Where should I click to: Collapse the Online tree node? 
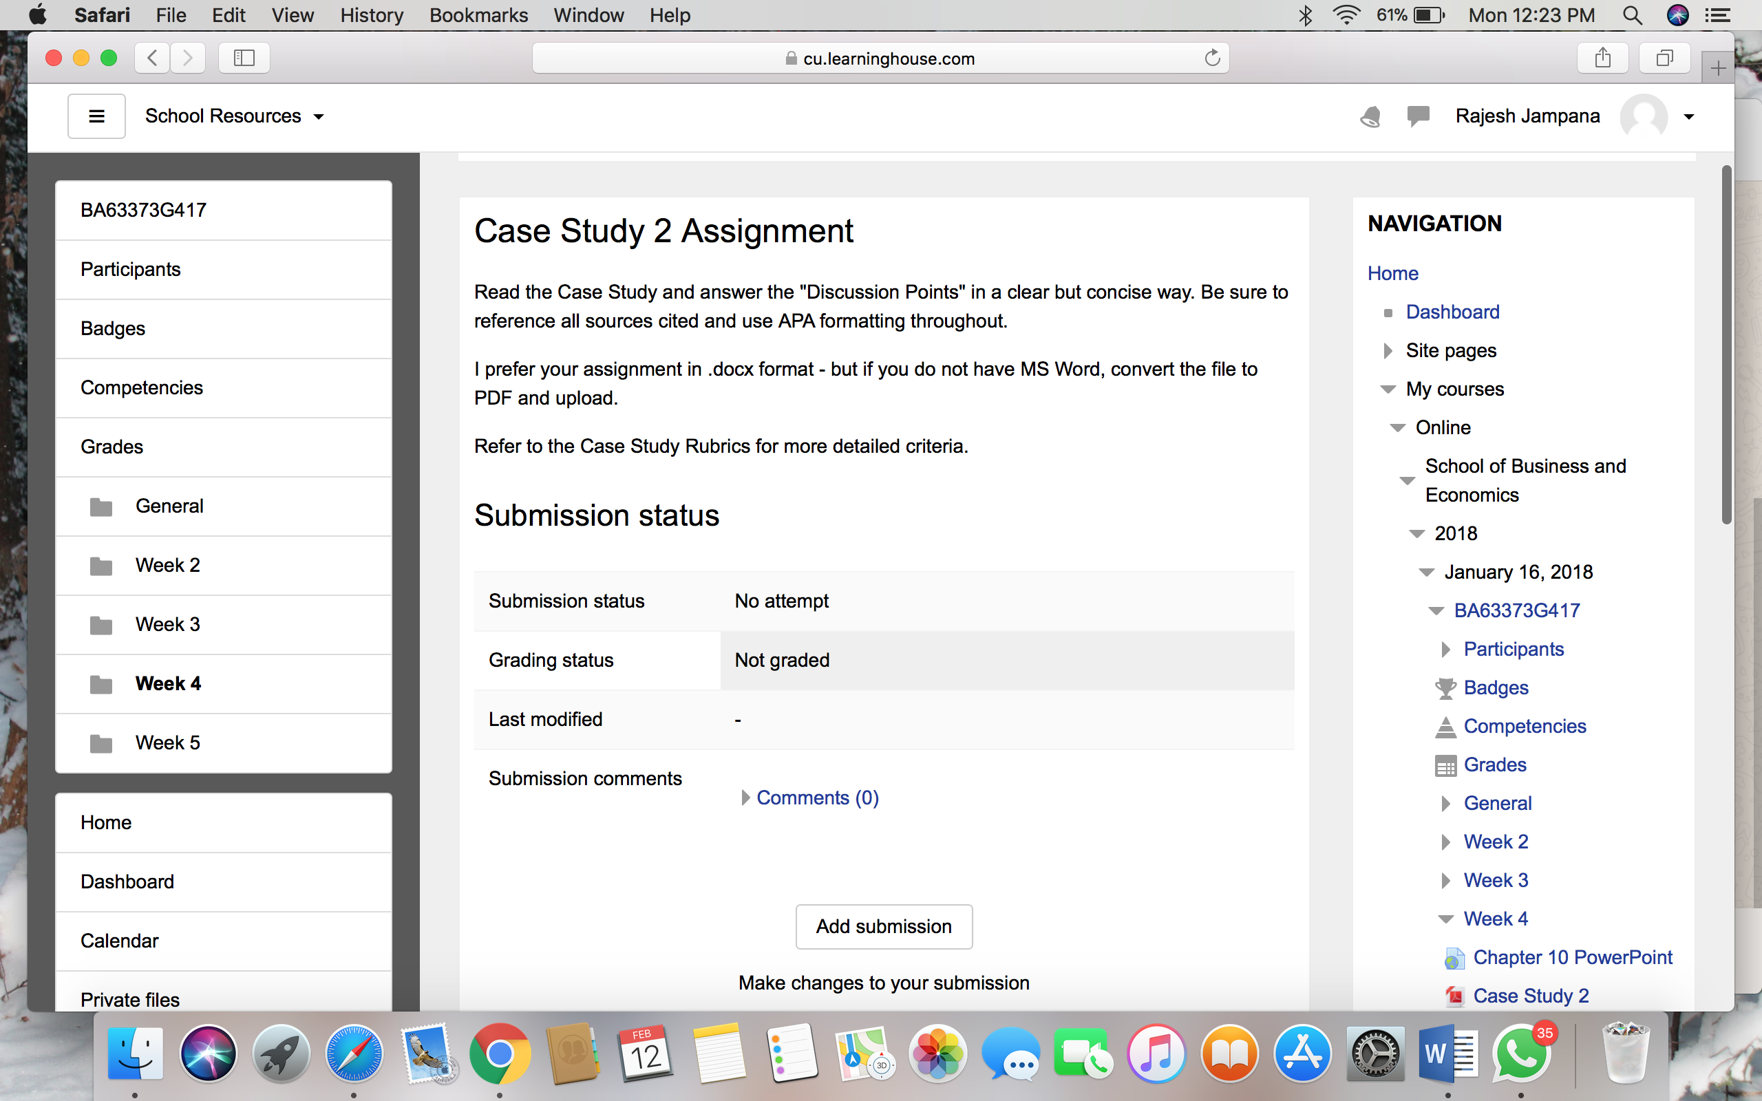tap(1397, 428)
